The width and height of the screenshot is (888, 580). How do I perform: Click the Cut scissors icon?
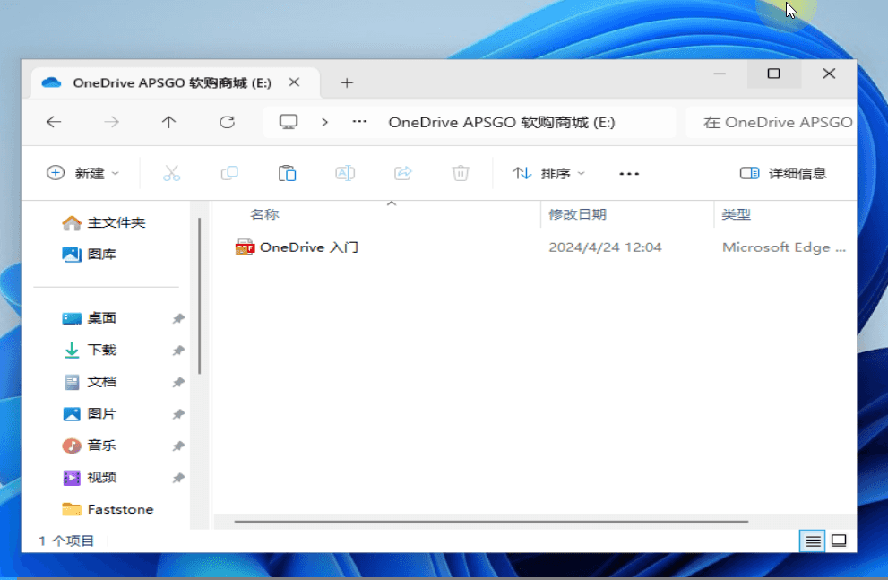click(x=172, y=173)
